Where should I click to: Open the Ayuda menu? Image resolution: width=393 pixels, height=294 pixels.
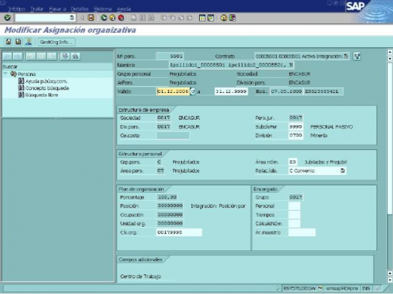[124, 9]
